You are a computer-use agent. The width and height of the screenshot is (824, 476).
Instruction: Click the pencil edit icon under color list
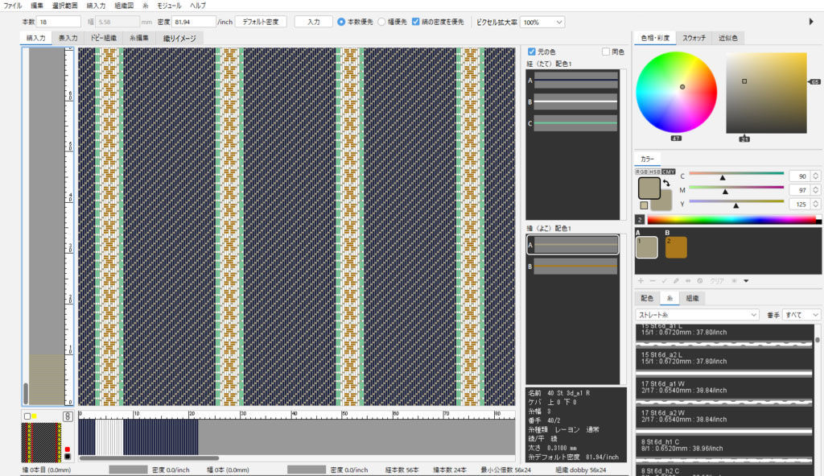pos(677,280)
